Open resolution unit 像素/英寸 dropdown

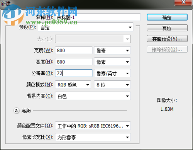pos(112,73)
